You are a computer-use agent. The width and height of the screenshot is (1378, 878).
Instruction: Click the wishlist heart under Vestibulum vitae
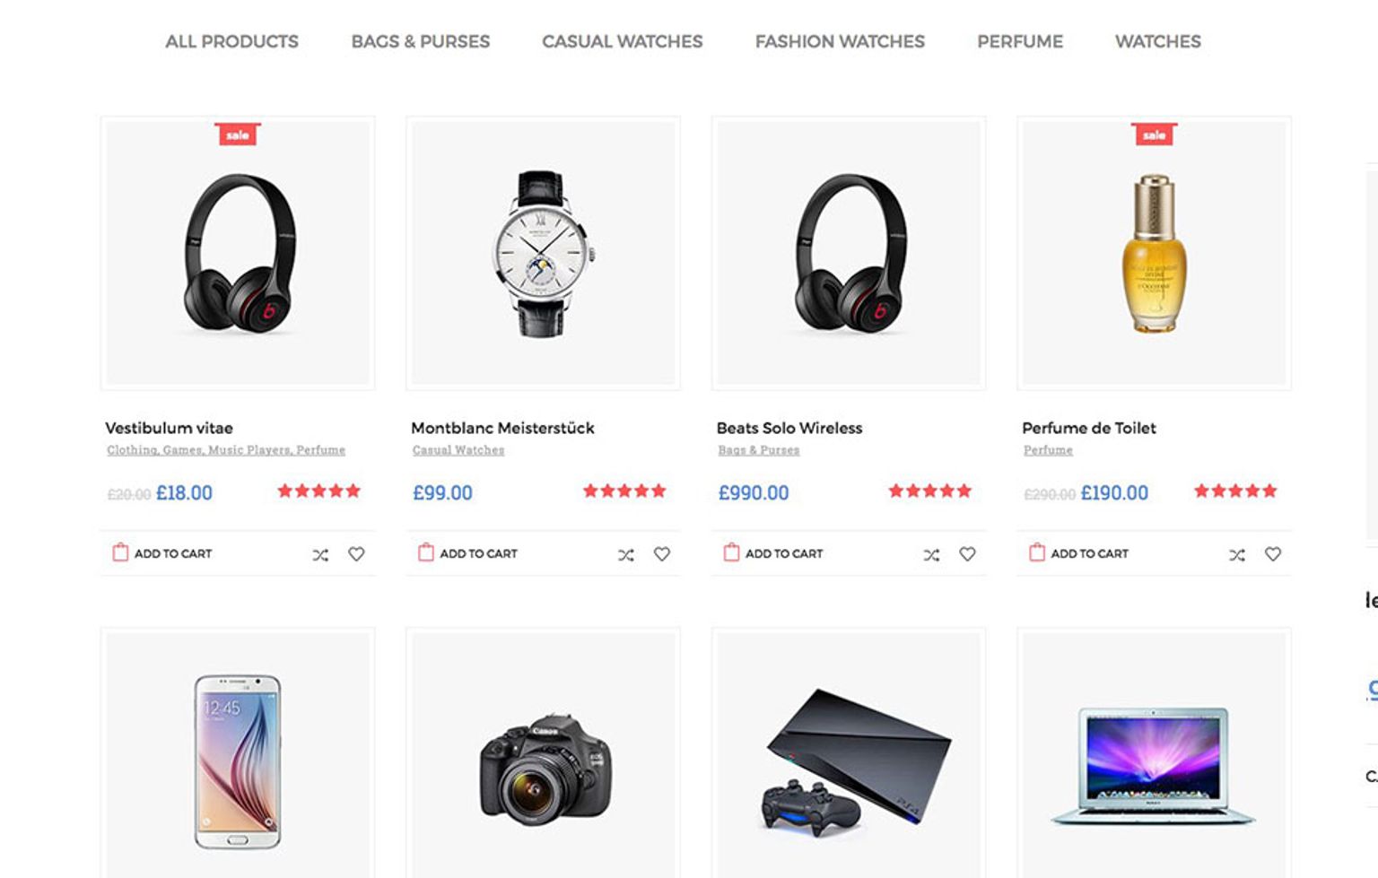pos(356,554)
